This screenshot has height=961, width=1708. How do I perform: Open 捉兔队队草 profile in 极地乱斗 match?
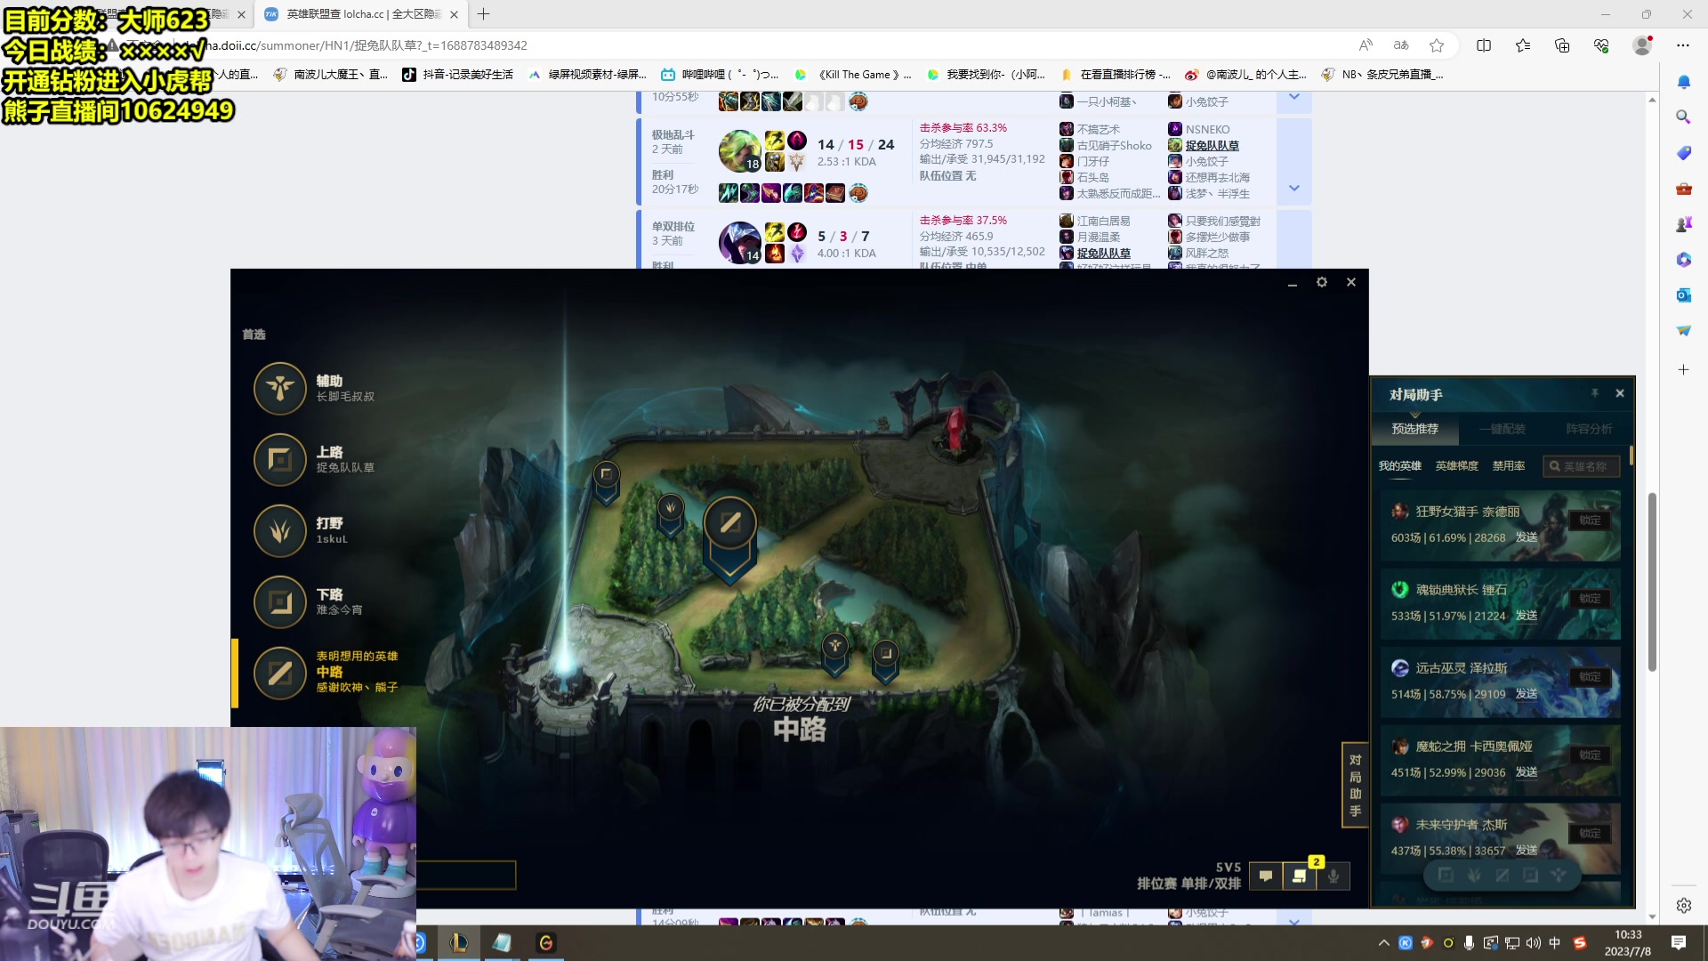pos(1212,146)
